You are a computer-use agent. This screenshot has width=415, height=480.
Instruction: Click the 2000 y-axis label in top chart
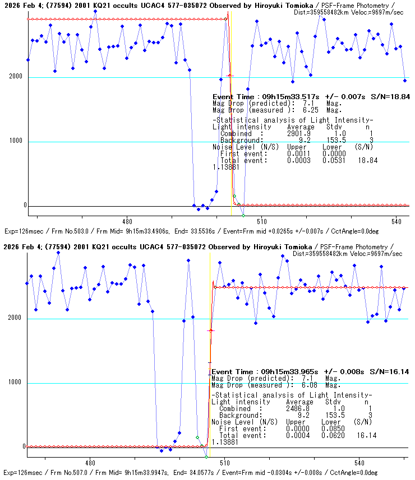coord(15,77)
